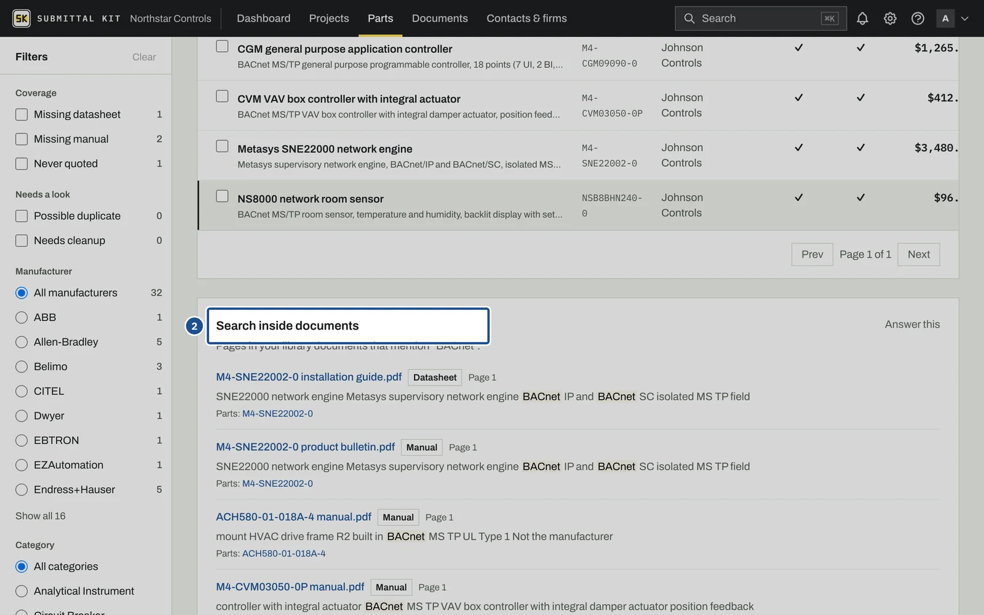Check the Missing manual filter
Screen dimensions: 984x615
click(x=22, y=139)
